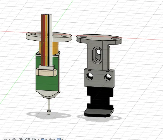Select the white wire in the cable bundle
Viewport: 163px width, 140px height.
click(x=51, y=41)
